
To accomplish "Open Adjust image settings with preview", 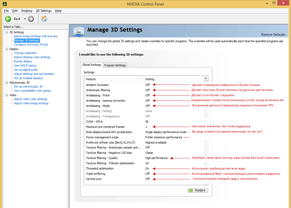I will (x=36, y=36).
